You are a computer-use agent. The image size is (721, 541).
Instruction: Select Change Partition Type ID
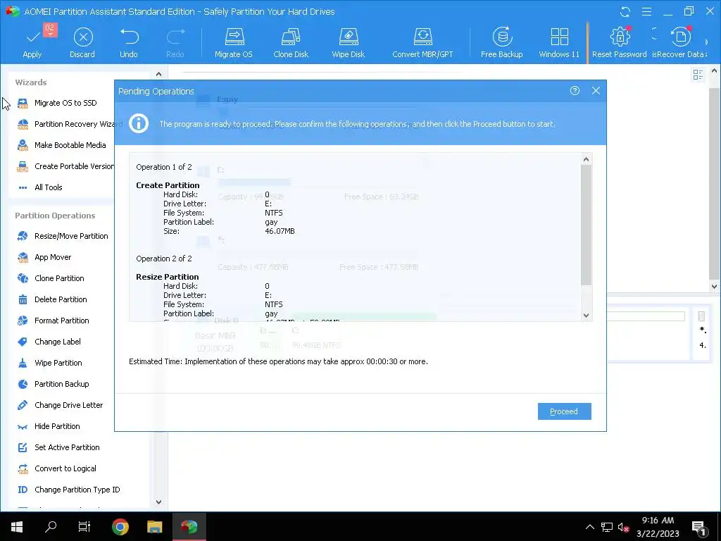(x=69, y=490)
